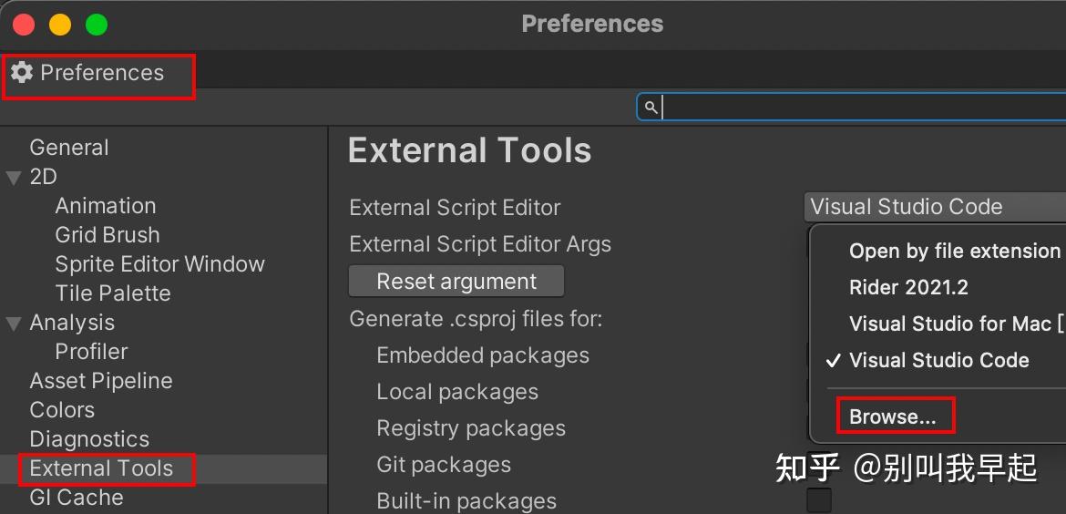This screenshot has height=514, width=1066.
Task: Select GI Cache in the sidebar
Action: click(77, 498)
